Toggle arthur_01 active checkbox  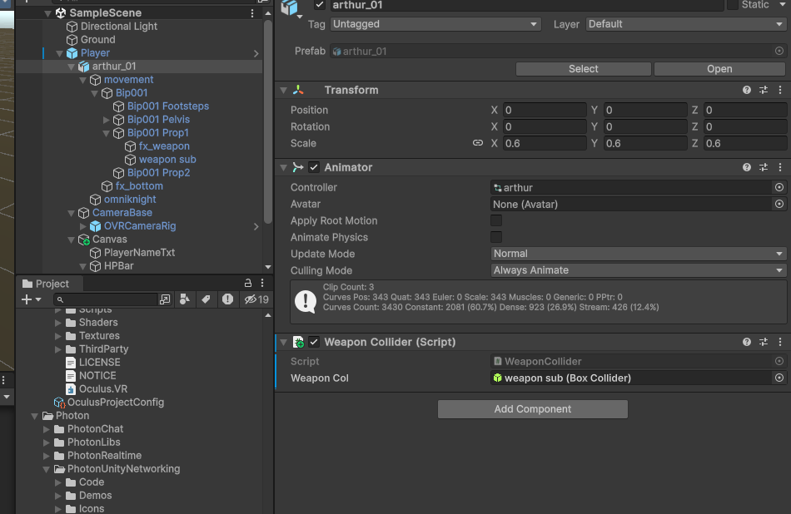pyautogui.click(x=320, y=5)
